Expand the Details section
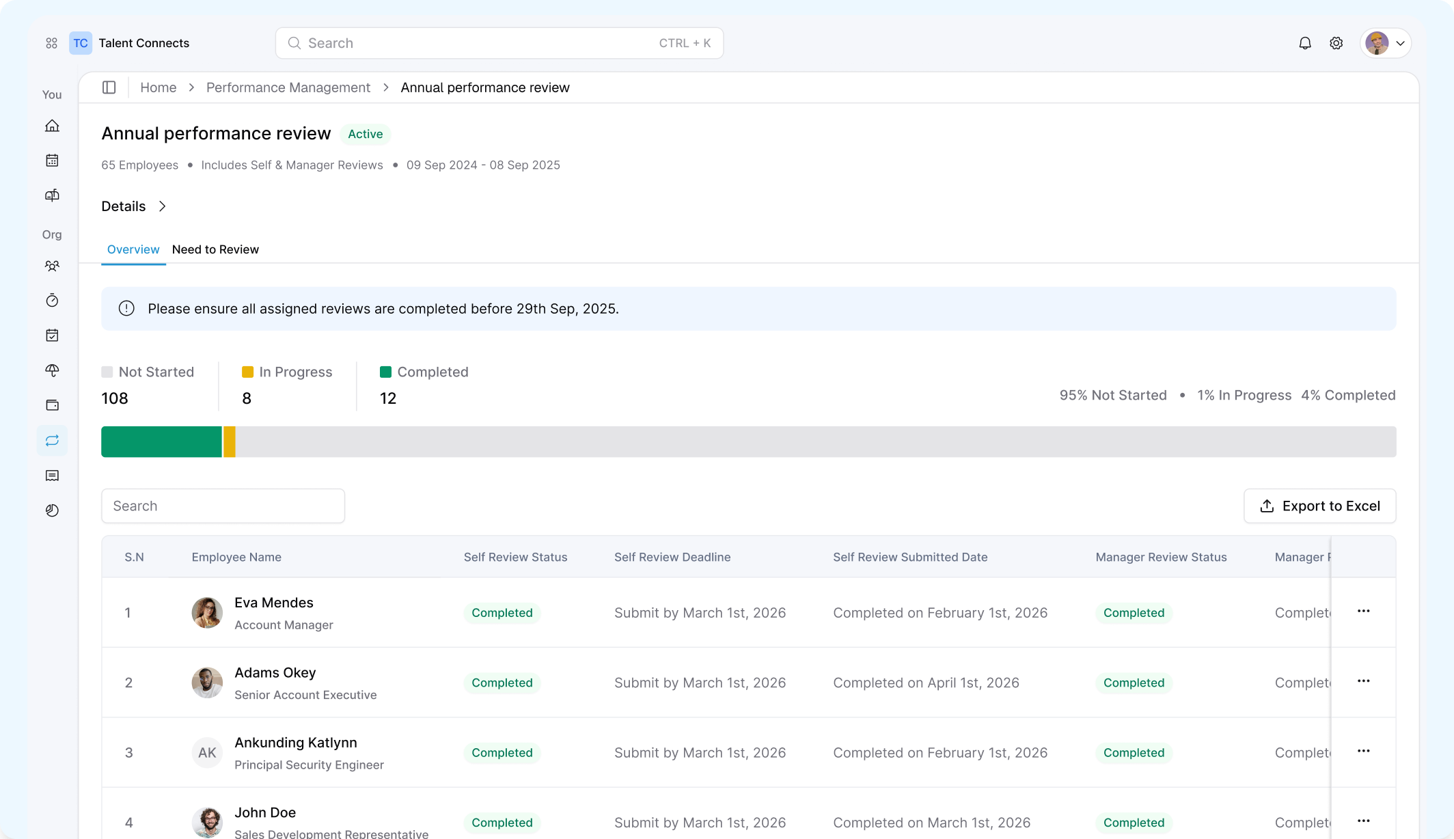This screenshot has height=839, width=1454. 134,206
